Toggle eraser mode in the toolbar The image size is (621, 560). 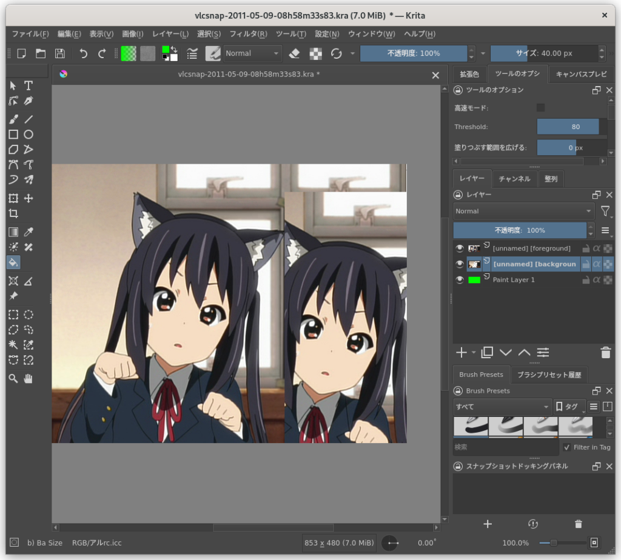(294, 53)
